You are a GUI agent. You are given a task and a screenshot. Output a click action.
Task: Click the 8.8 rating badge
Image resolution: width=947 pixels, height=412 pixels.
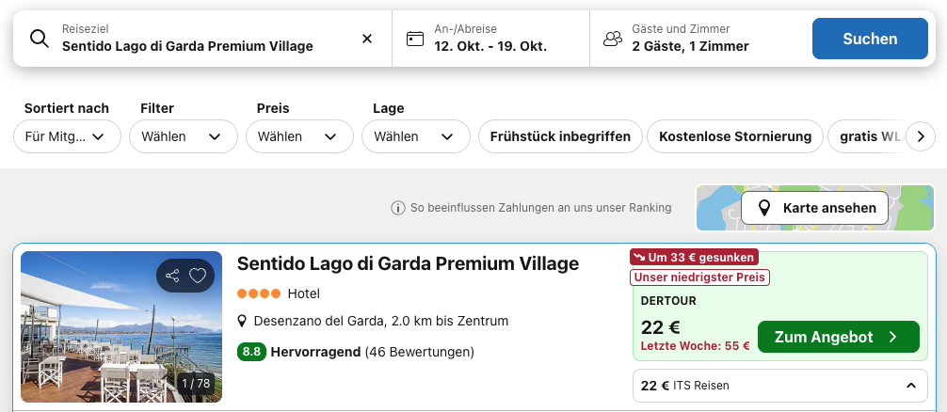click(252, 352)
